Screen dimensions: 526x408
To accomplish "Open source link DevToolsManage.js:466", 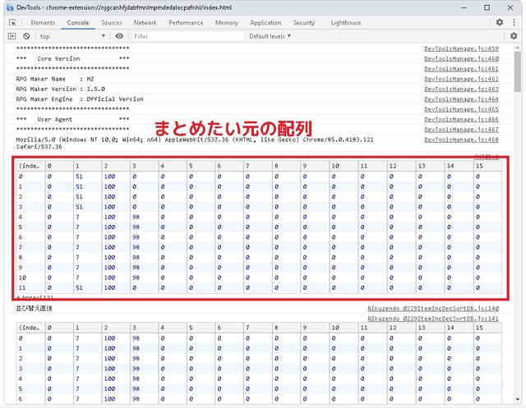I will click(461, 119).
